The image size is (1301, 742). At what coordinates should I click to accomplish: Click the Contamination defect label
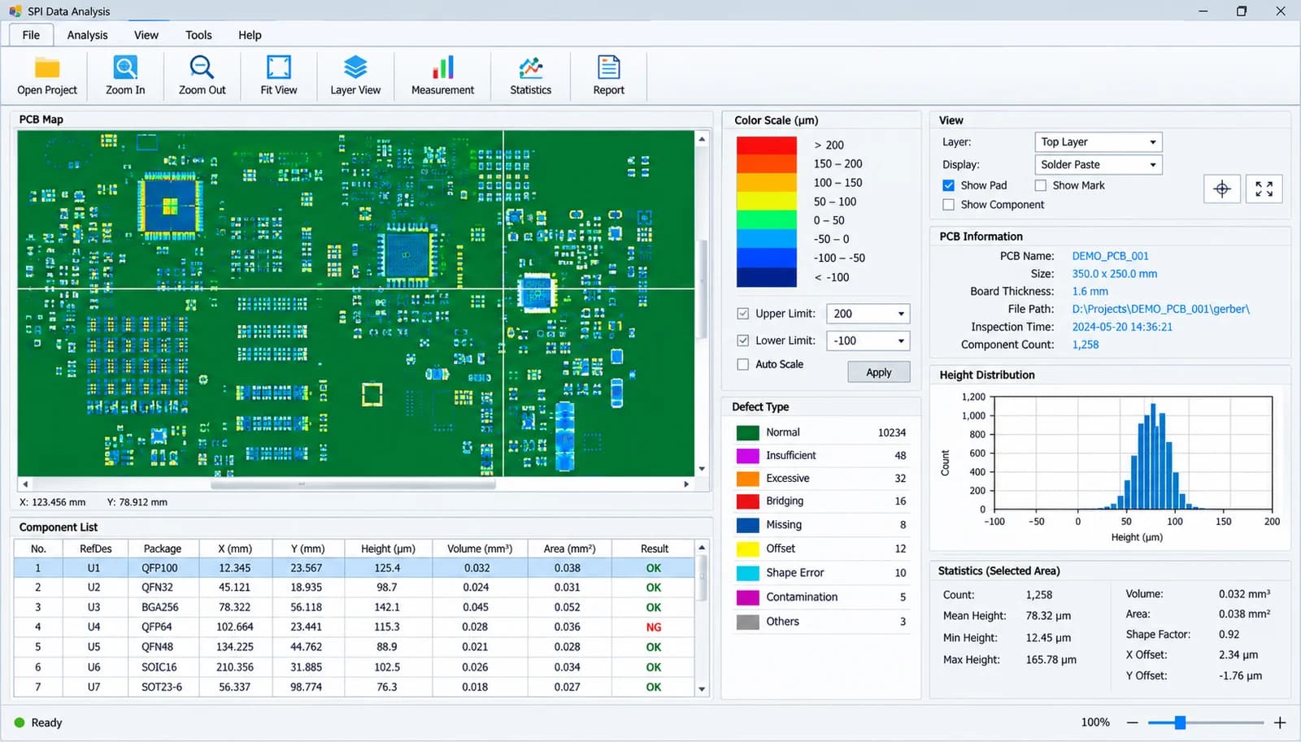802,597
